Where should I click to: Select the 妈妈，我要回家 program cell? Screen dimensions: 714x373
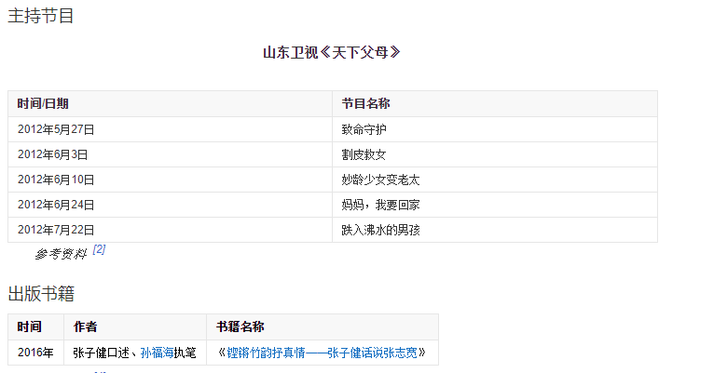point(380,205)
